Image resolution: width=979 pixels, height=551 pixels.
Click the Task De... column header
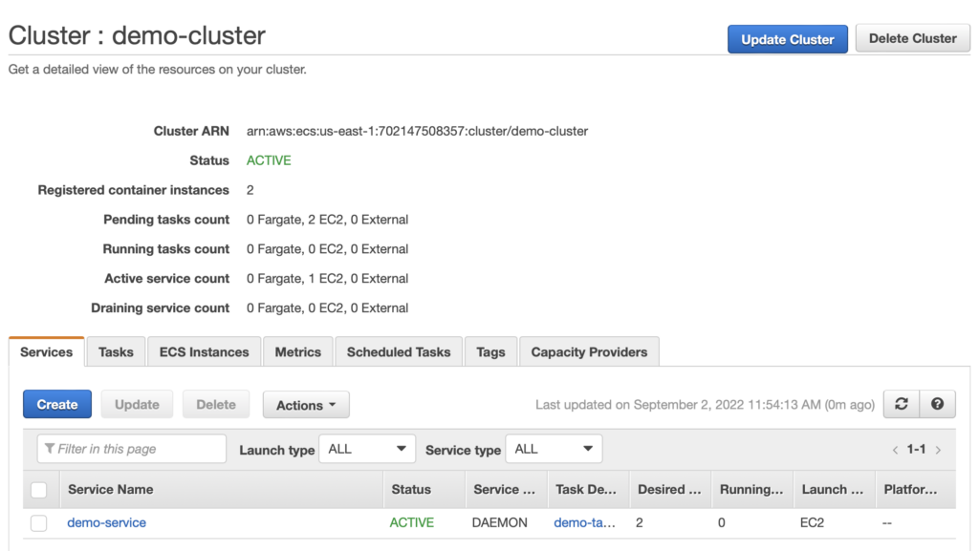tap(586, 489)
